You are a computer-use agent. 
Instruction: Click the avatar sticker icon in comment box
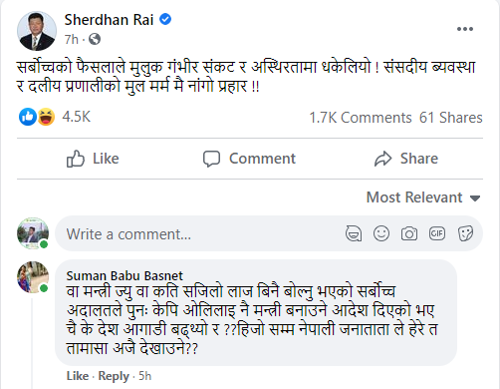354,233
